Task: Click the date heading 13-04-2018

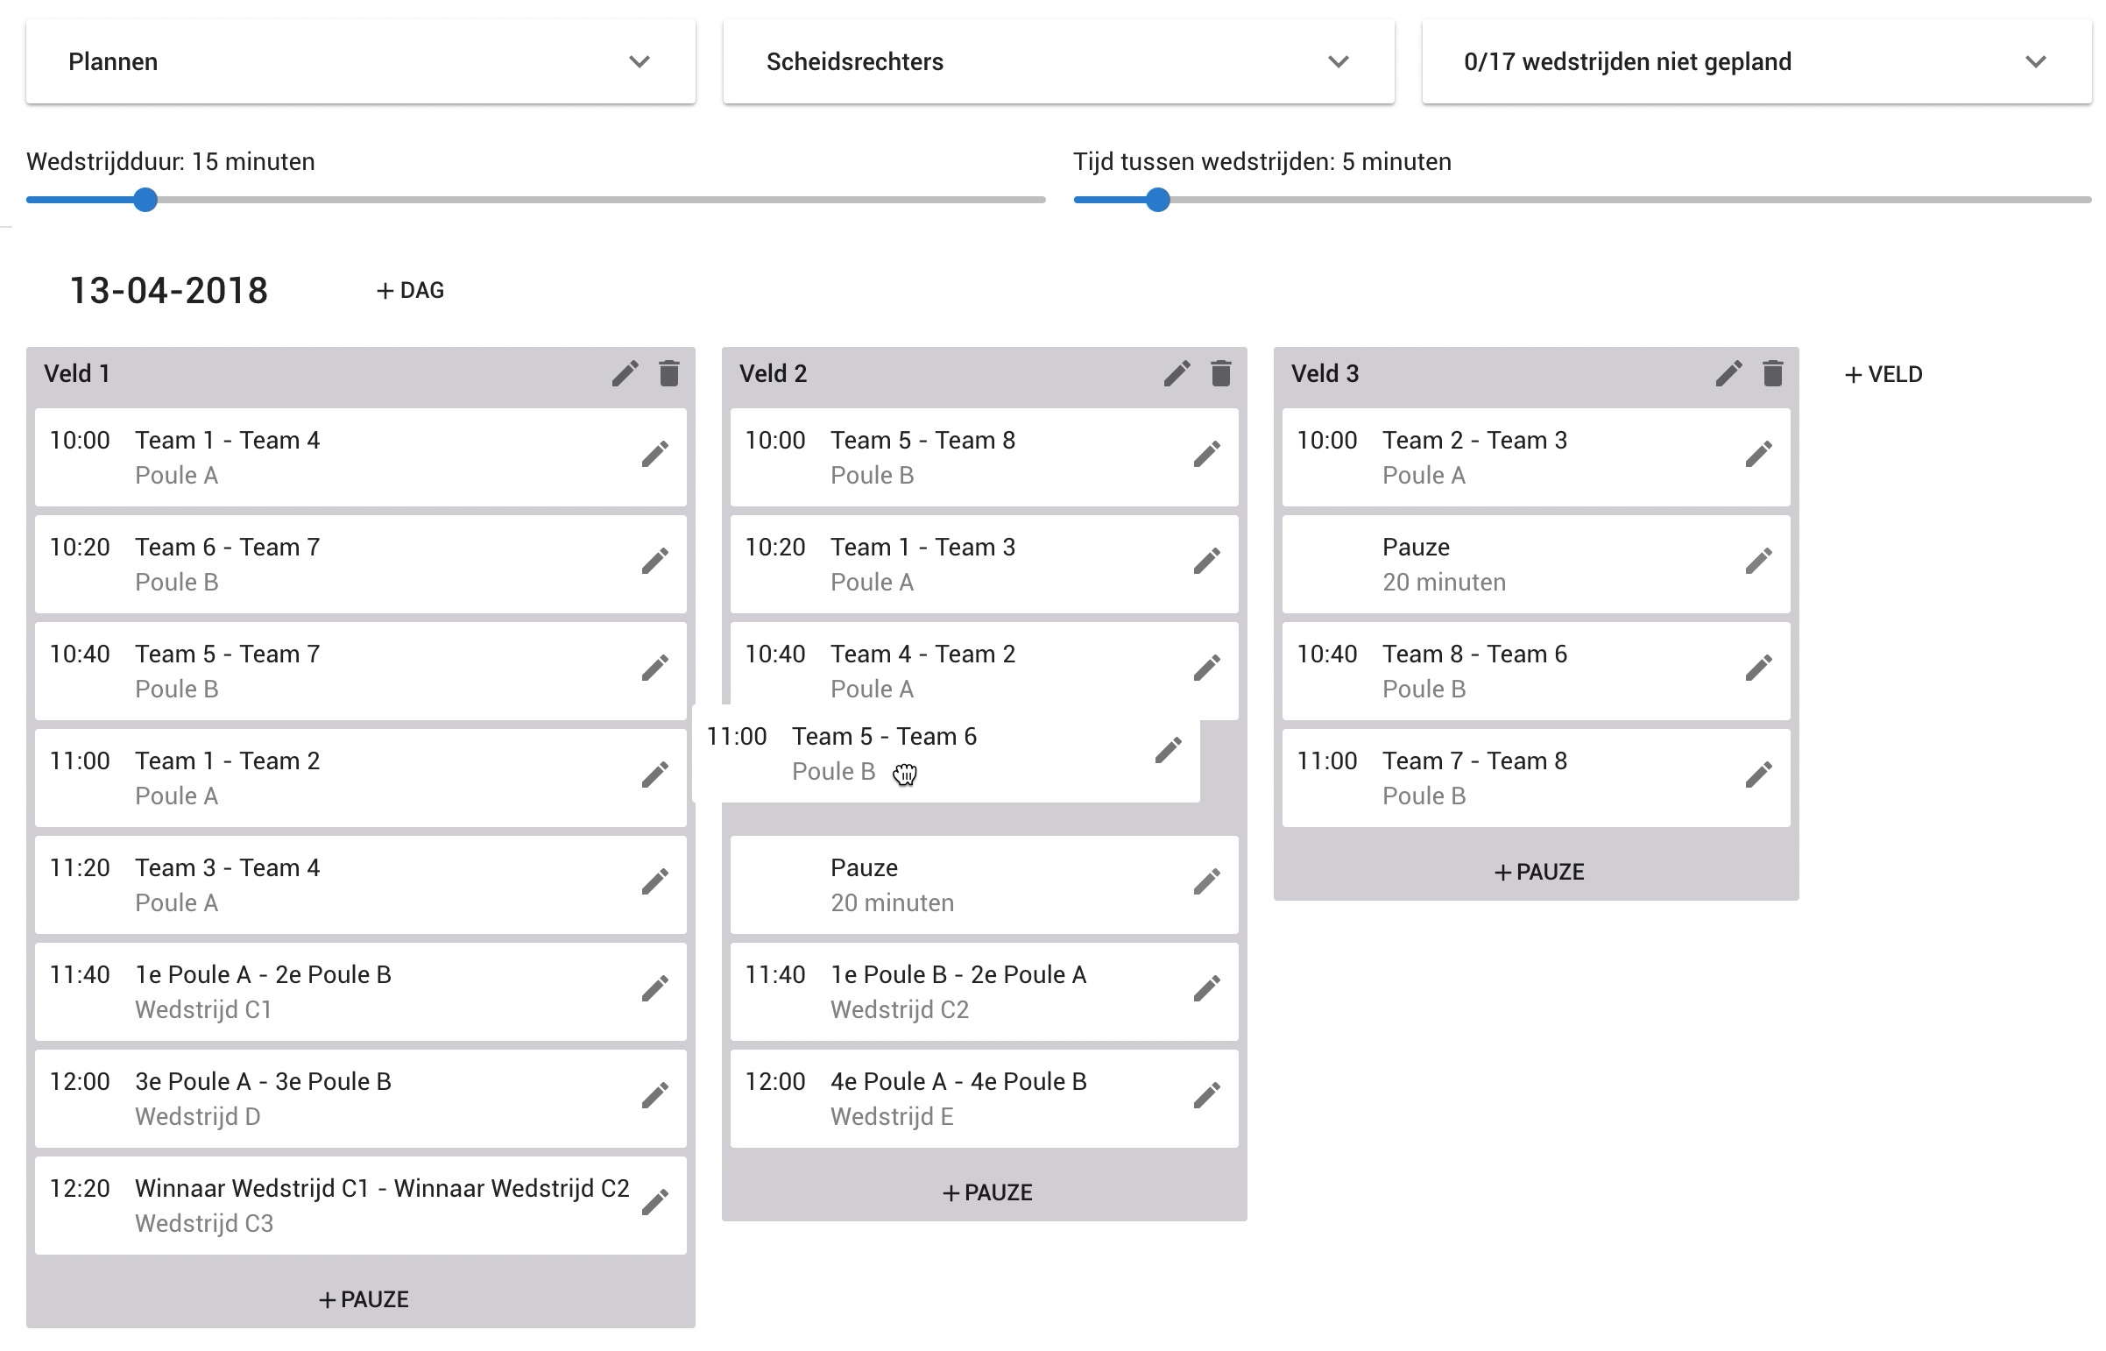Action: [168, 290]
